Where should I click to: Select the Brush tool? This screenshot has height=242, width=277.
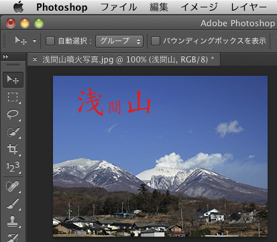pos(13,204)
